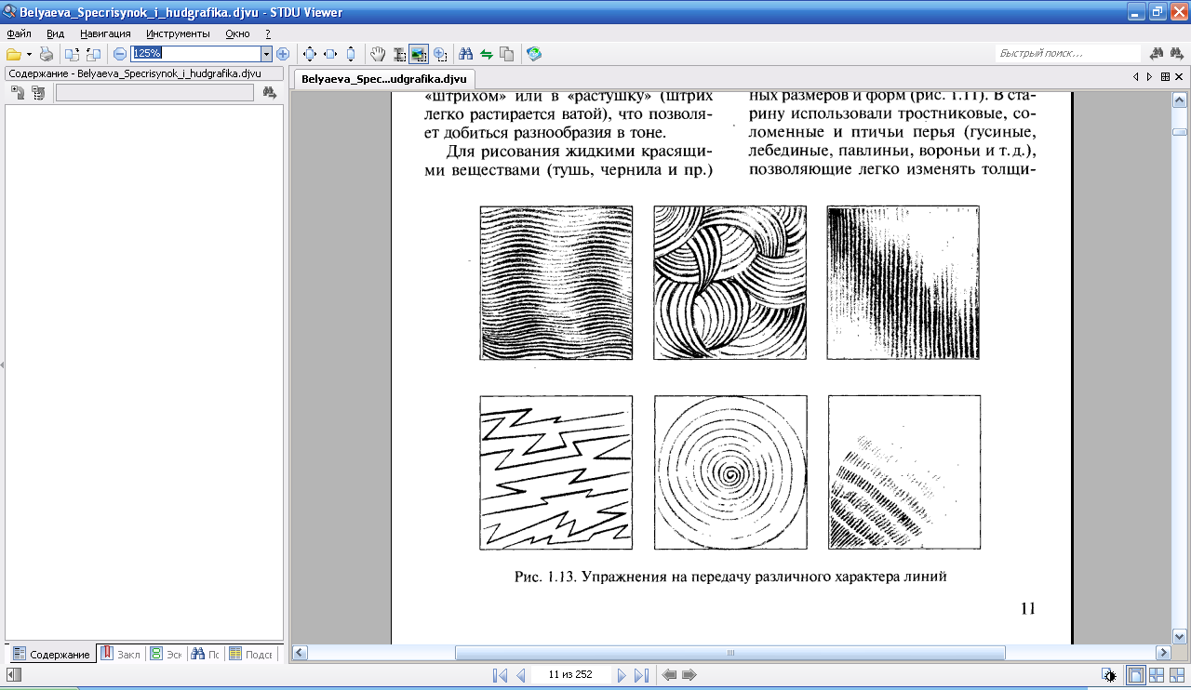1191x690 pixels.
Task: Open a file with the folder icon
Action: [x=14, y=54]
